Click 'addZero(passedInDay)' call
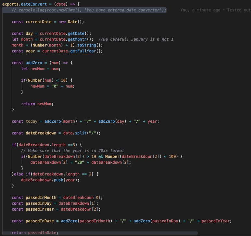Screen dimensions: 251x236 (157, 221)
